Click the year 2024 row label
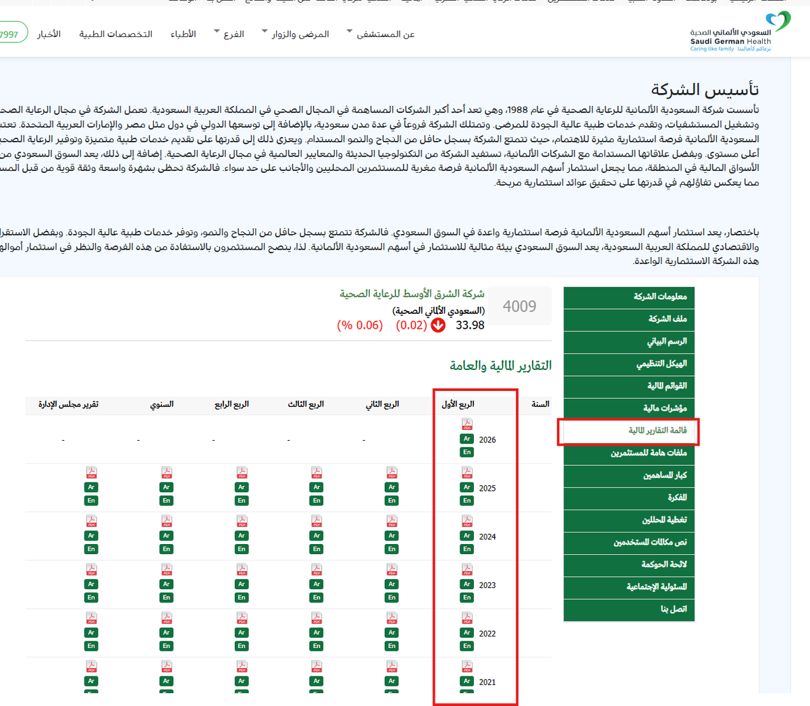Screen dimensions: 810x706 click(487, 537)
